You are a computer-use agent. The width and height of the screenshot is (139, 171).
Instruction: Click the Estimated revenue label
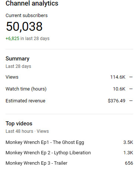click(26, 101)
